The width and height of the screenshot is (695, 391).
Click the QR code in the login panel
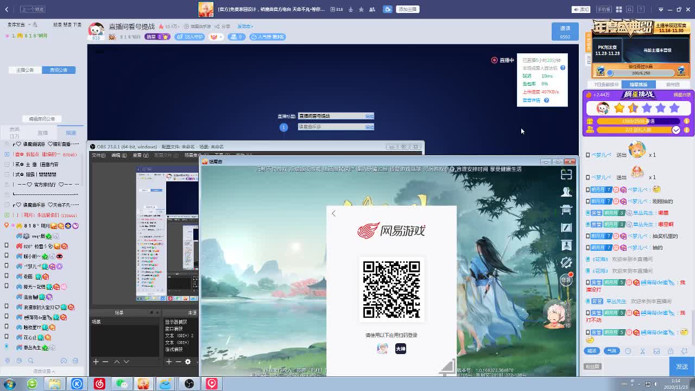tap(391, 289)
